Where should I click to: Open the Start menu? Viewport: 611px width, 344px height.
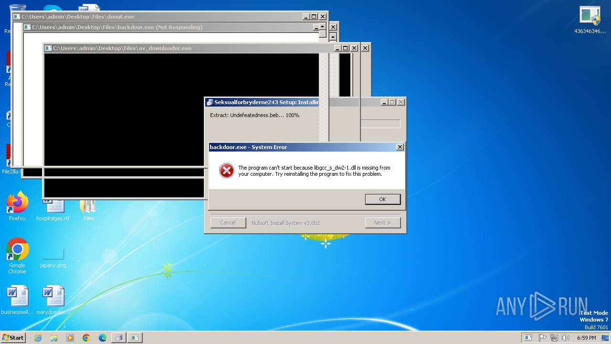pos(13,337)
